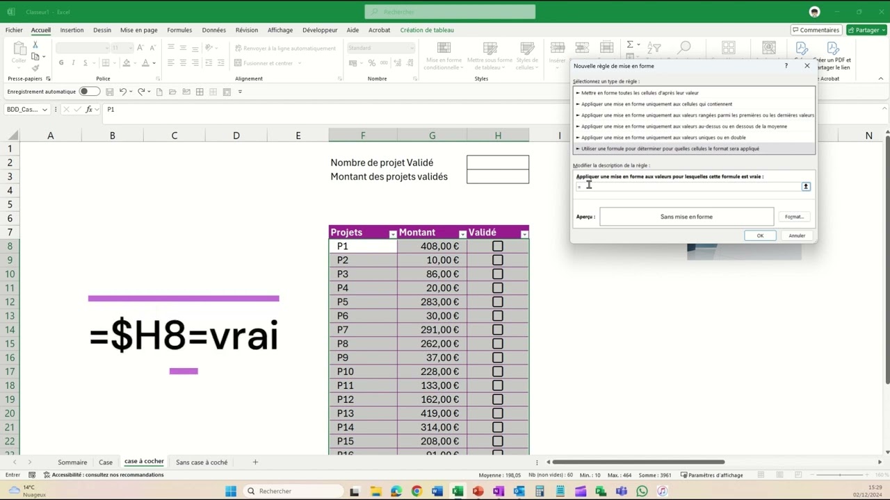Click Annuler in the new rule dialog

(797, 235)
